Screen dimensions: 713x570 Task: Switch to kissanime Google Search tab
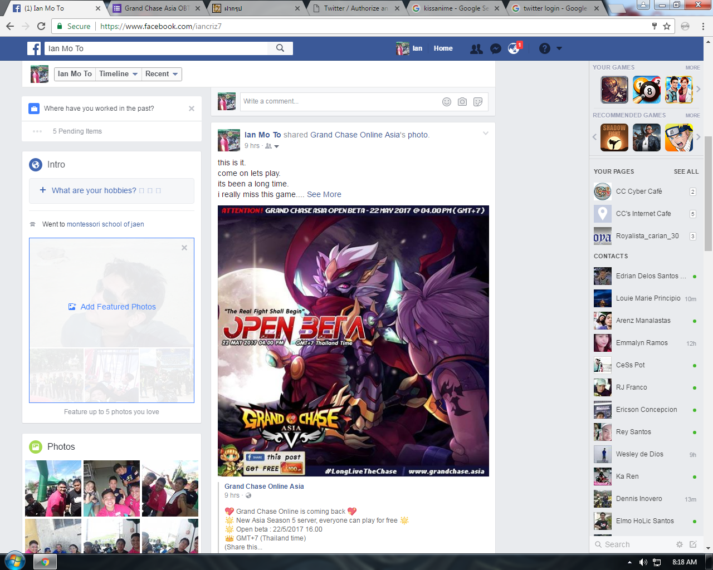click(x=456, y=8)
